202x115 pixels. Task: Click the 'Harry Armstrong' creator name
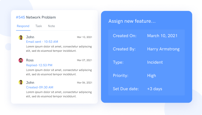pos(163,49)
